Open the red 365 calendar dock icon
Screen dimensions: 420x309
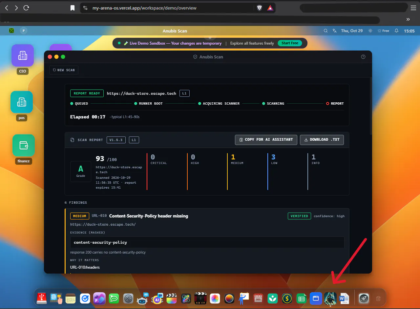click(258, 299)
